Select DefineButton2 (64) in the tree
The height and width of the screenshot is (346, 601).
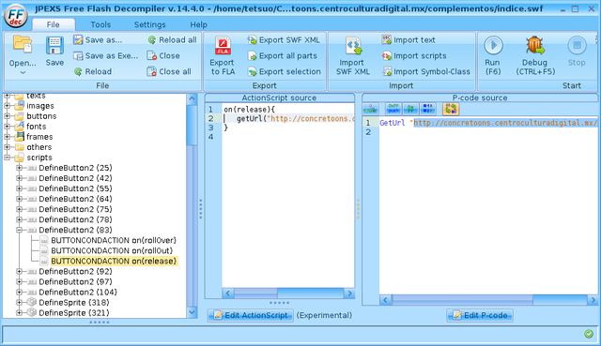coord(75,199)
